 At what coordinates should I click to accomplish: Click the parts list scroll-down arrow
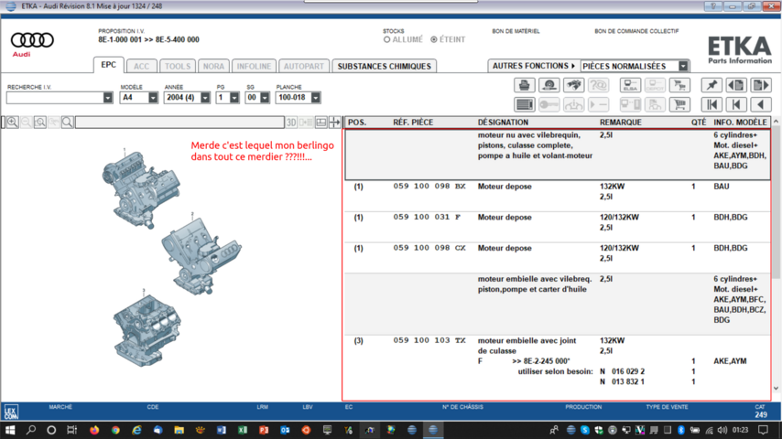pyautogui.click(x=776, y=388)
